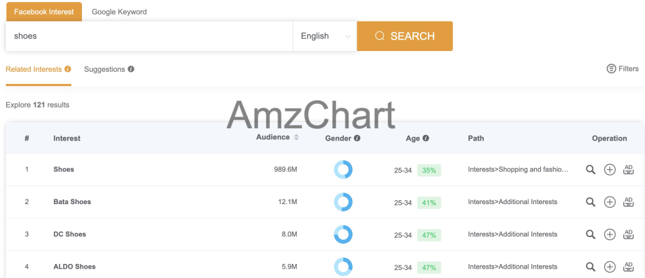Switch to the Facebook Interest tab

(44, 11)
